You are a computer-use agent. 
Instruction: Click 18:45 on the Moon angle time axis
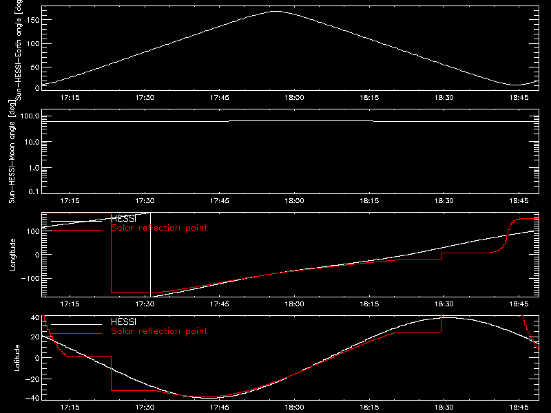(519, 200)
